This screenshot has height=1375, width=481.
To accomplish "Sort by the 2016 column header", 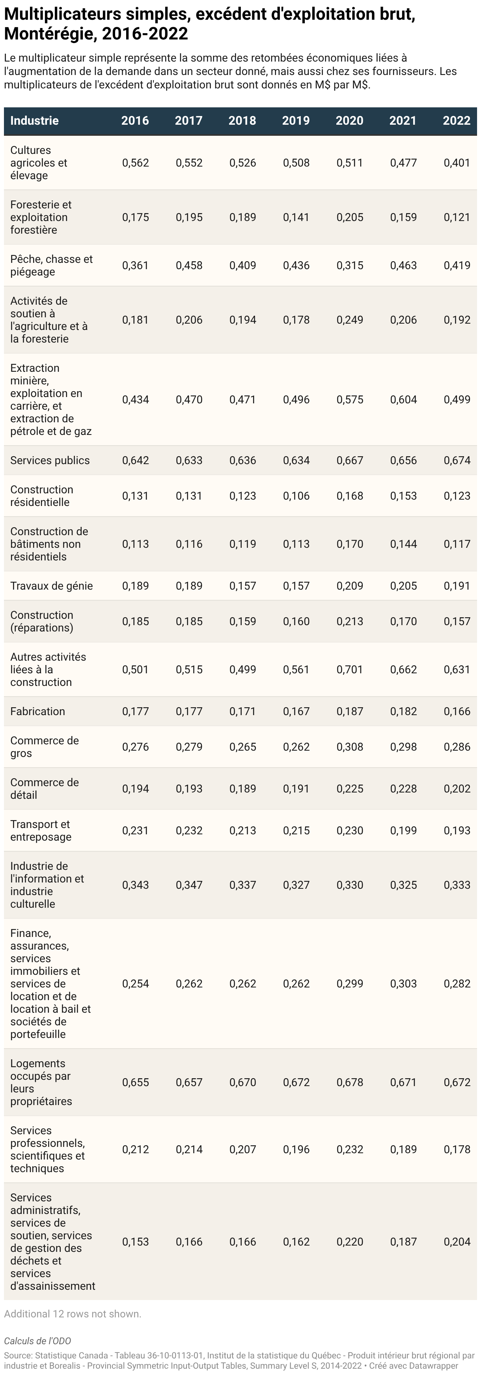I will click(135, 121).
